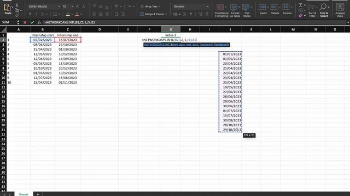Screen dimensions: 350x196
Task: Click the Bottom Align icon
Action: click(107, 7)
